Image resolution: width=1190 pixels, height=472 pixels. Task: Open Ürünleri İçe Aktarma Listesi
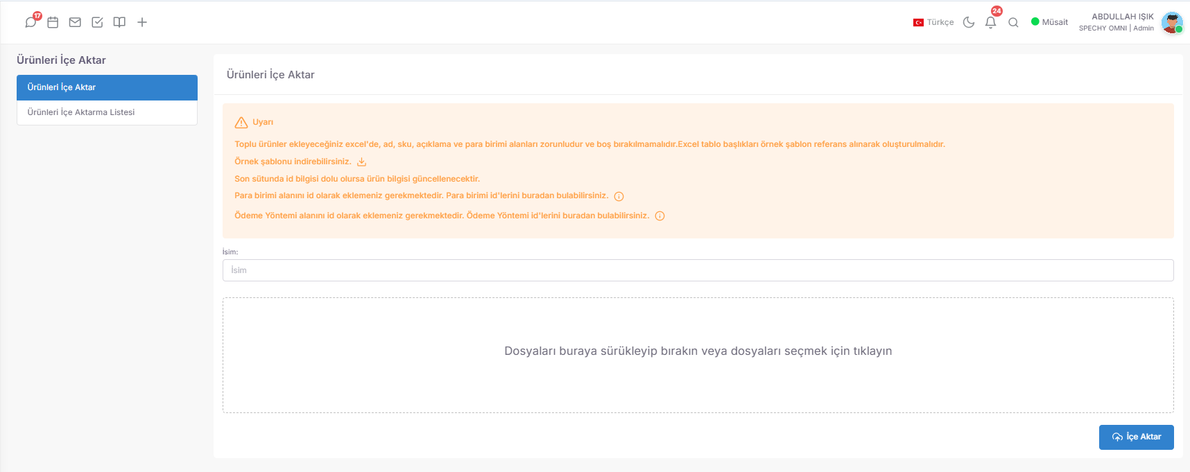click(x=107, y=112)
